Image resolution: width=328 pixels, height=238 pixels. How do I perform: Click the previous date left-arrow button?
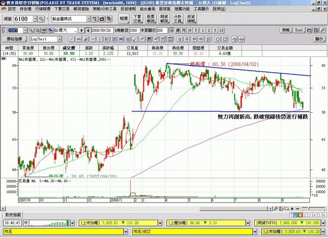(88, 30)
